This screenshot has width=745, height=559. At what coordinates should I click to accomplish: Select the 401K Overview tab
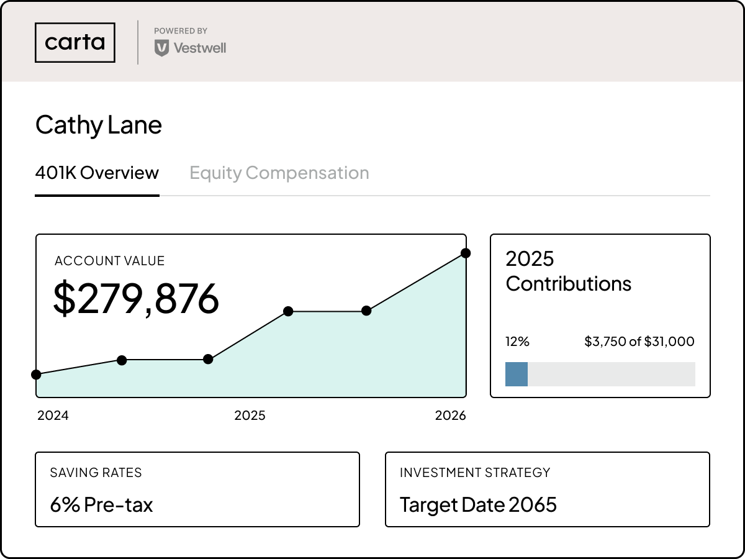click(97, 173)
